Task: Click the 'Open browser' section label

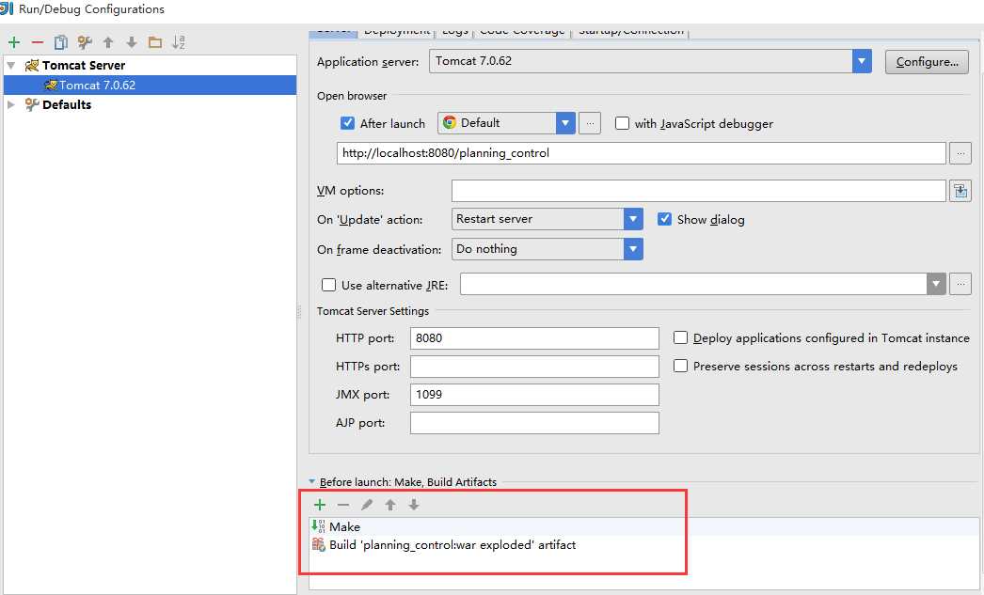Action: click(352, 96)
